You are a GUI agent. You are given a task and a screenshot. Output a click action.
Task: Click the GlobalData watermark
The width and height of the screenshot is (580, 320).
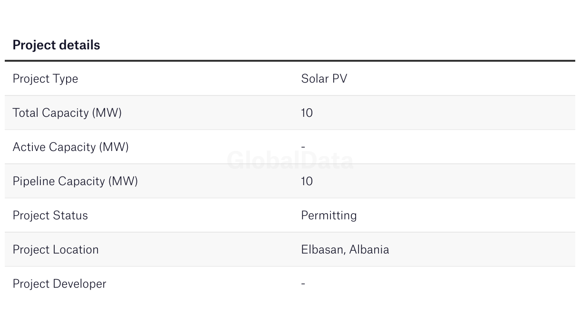click(x=290, y=160)
